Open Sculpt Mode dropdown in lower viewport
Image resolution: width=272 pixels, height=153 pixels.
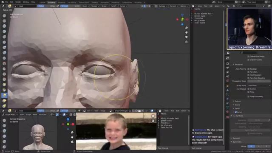pyautogui.click(x=11, y=115)
